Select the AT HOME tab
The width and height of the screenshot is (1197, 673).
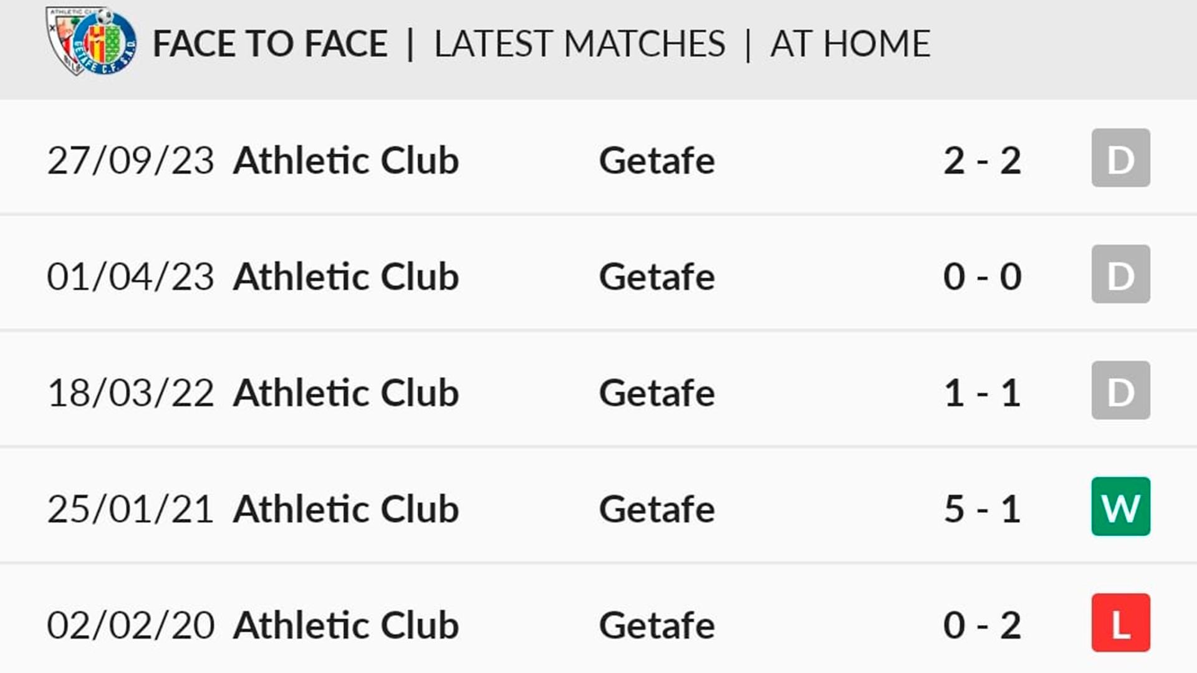click(850, 44)
